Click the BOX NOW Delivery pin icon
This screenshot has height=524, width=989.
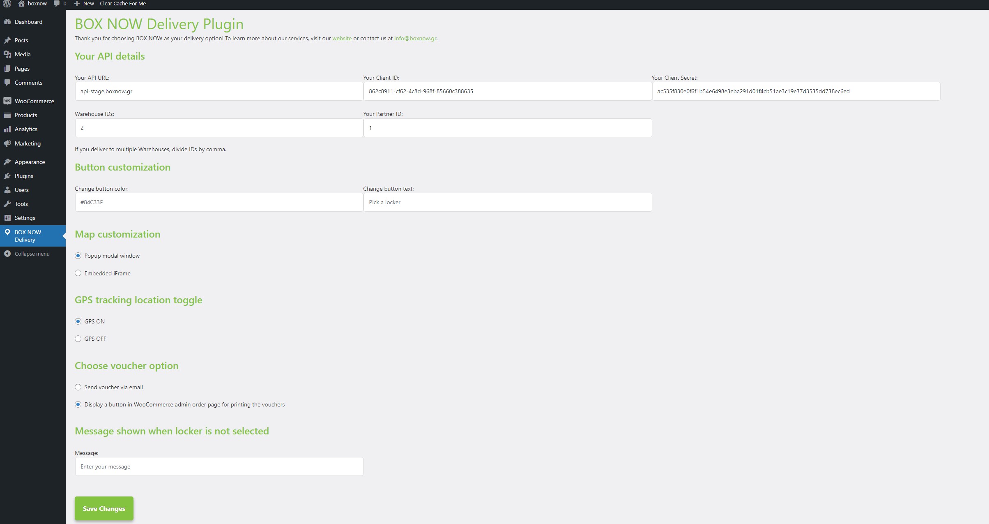[7, 232]
